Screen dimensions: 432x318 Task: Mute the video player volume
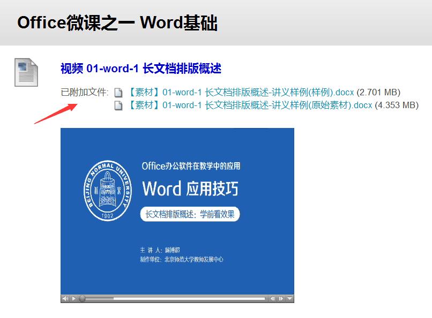click(x=65, y=299)
